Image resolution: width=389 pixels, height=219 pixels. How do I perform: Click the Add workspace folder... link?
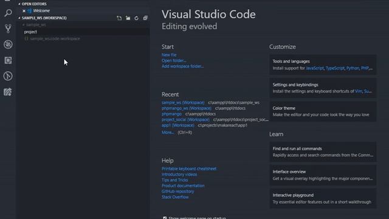point(182,66)
